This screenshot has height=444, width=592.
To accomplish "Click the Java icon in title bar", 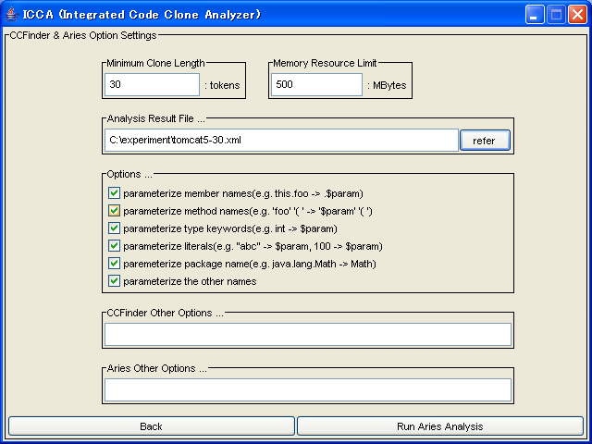I will (x=11, y=14).
